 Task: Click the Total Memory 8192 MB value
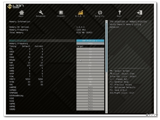[x=84, y=32]
